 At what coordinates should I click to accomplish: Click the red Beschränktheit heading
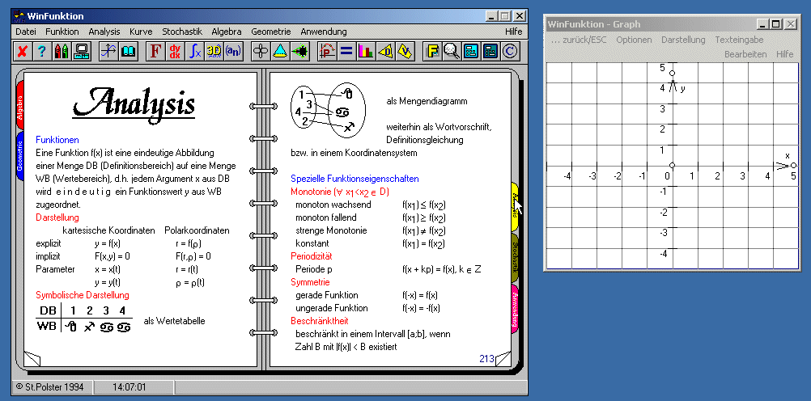(319, 321)
